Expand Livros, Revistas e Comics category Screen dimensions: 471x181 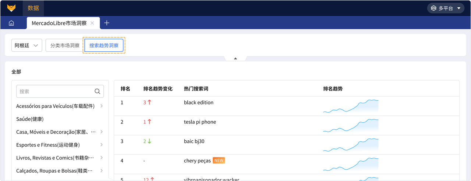[102, 158]
